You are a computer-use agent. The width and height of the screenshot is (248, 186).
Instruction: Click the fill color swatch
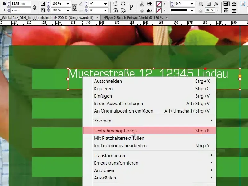pyautogui.click(x=159, y=4)
